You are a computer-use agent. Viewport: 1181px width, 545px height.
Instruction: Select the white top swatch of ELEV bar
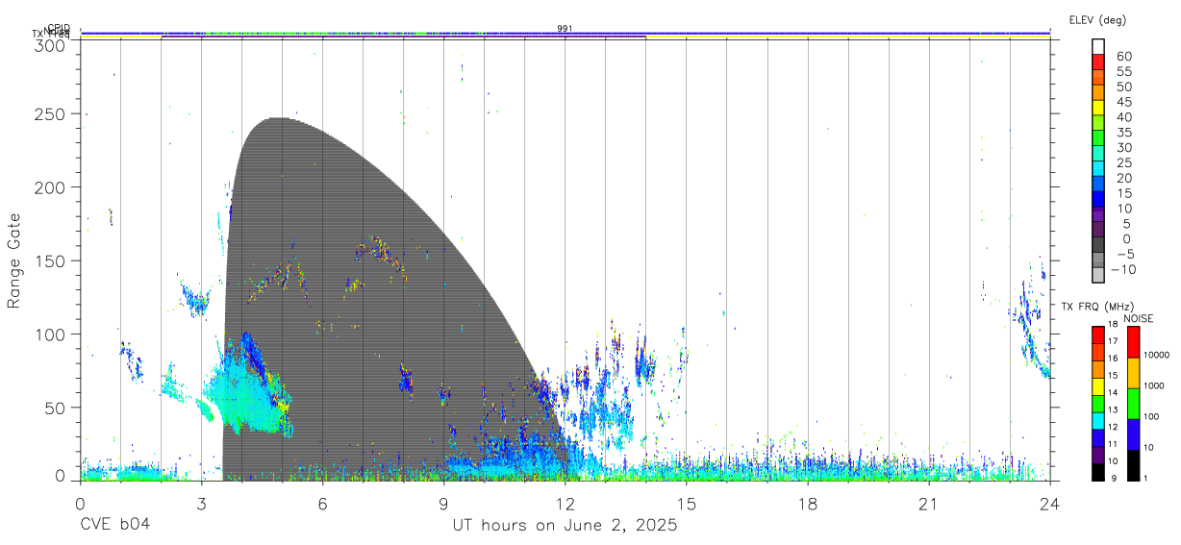click(1098, 46)
